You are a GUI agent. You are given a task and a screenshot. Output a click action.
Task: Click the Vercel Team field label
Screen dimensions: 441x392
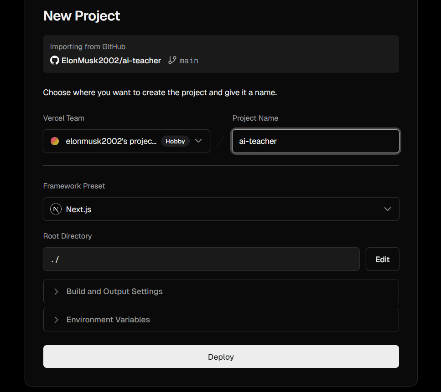click(x=64, y=118)
